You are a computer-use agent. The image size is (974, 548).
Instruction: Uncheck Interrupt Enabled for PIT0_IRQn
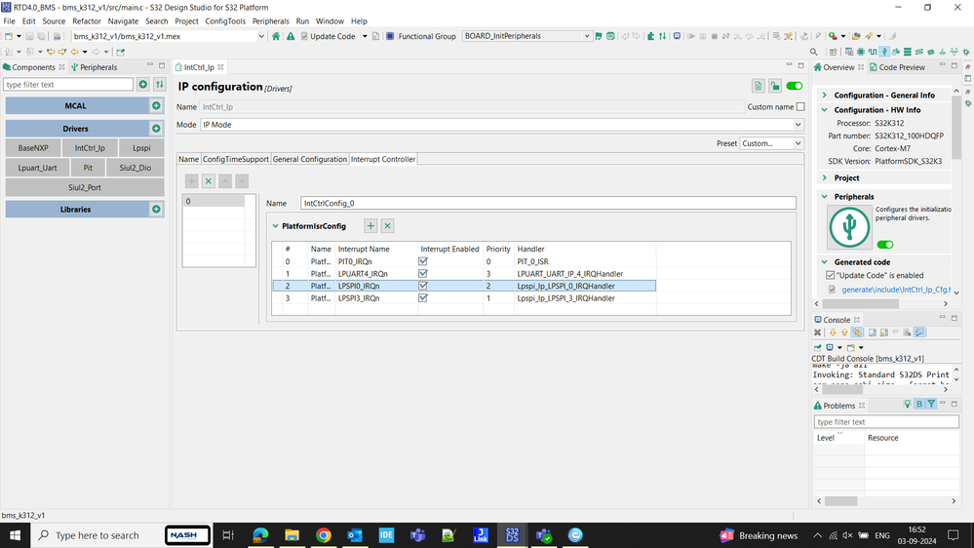tap(423, 261)
